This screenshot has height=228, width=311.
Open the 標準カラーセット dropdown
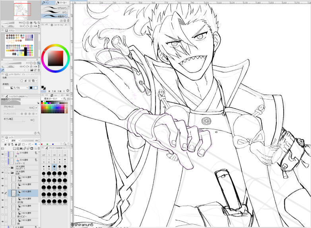[52, 99]
